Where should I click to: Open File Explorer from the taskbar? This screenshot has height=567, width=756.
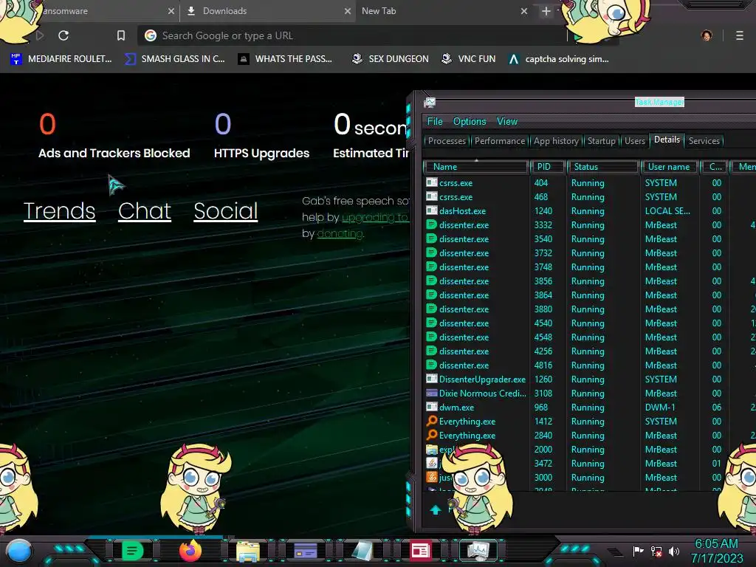[248, 551]
